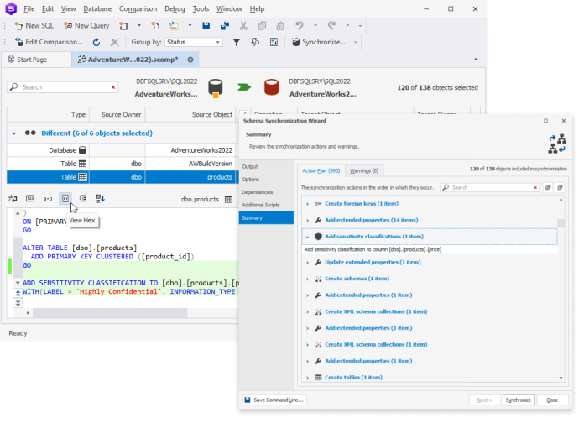Toggle the View Hex button
The image size is (584, 423).
coord(65,199)
